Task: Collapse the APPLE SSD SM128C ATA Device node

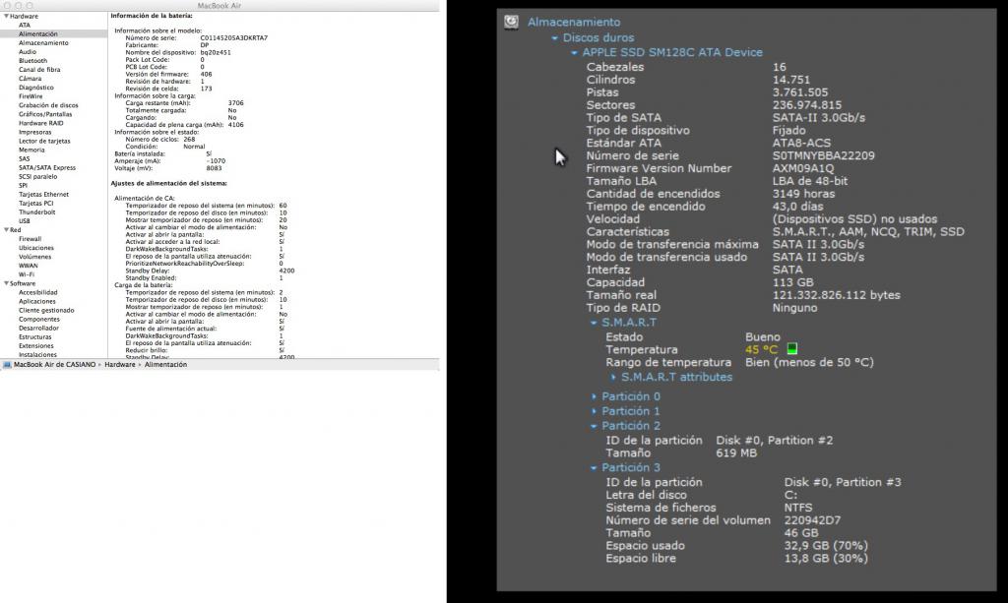Action: click(574, 53)
